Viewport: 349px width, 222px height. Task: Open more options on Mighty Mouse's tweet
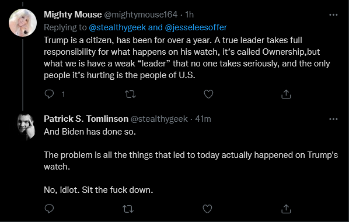coord(333,15)
